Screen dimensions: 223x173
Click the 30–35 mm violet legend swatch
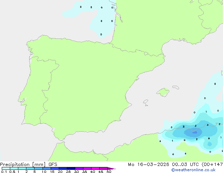tap(79, 168)
